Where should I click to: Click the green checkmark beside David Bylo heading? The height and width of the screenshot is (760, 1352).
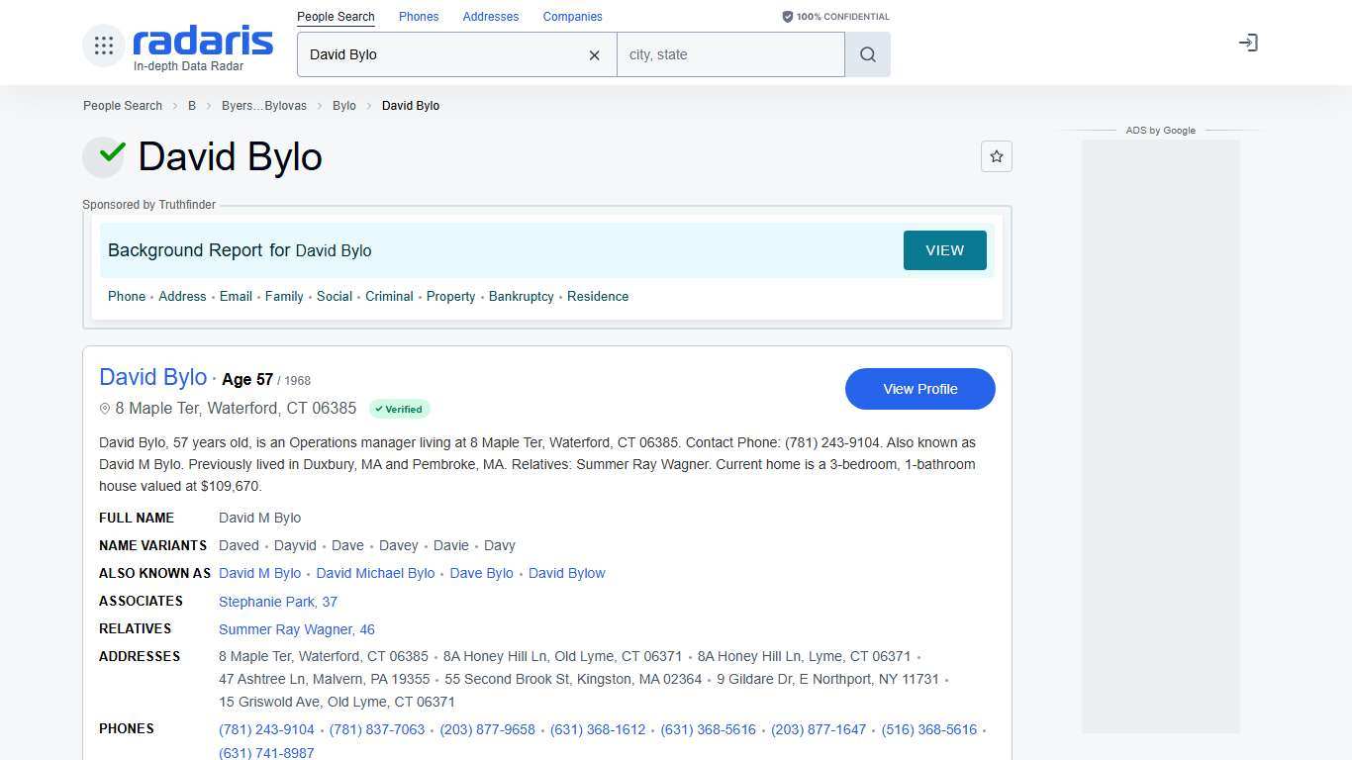(105, 156)
